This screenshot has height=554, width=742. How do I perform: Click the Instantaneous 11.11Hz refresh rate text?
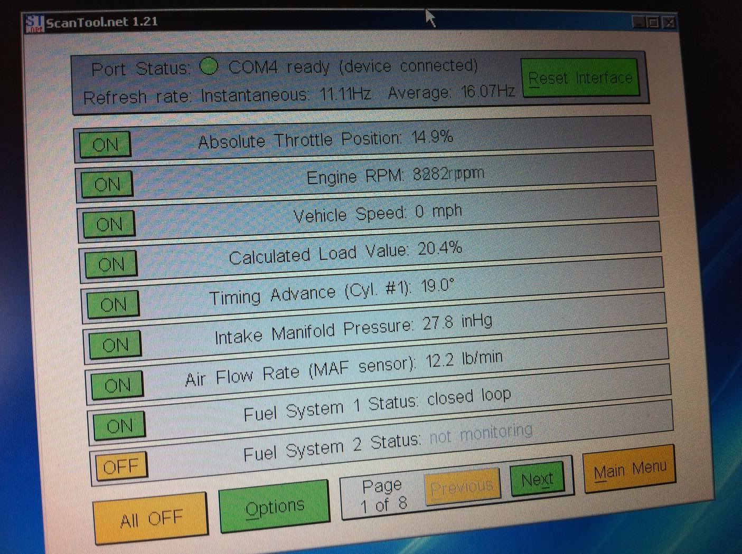[x=286, y=95]
